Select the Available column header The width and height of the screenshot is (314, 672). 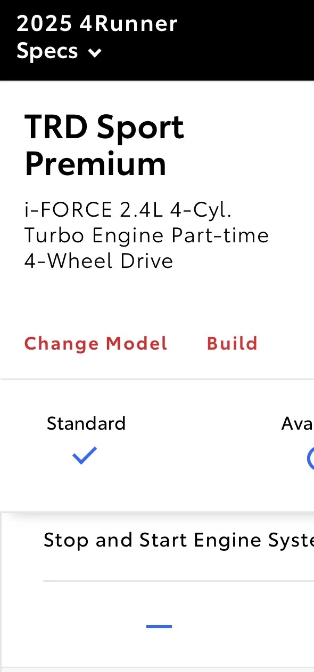tap(297, 423)
